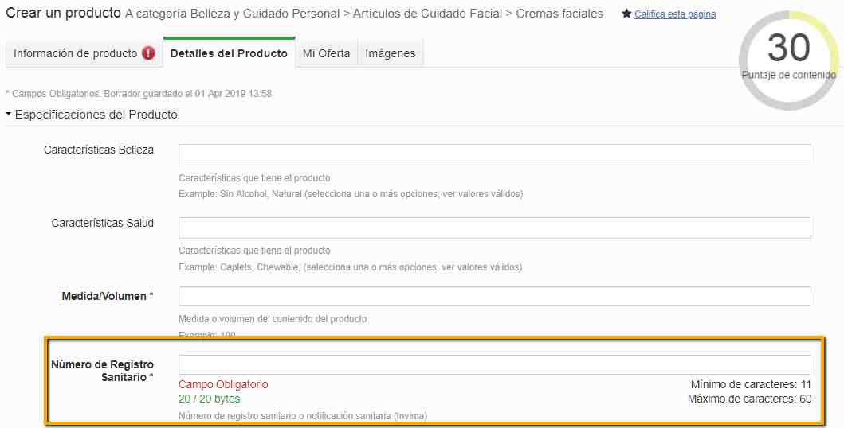Select 'Mínimo de caracteres: 11' text
The width and height of the screenshot is (844, 428).
(751, 384)
